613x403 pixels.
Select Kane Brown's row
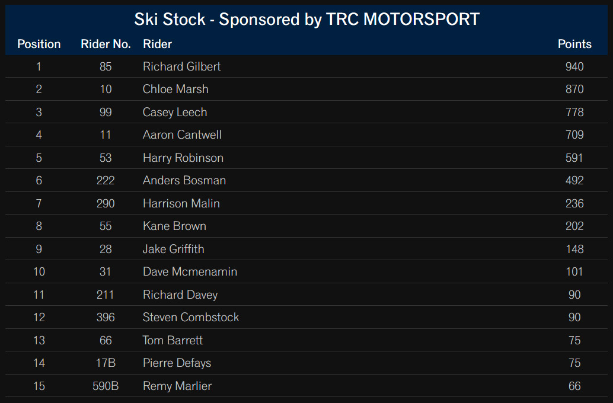[x=306, y=226]
